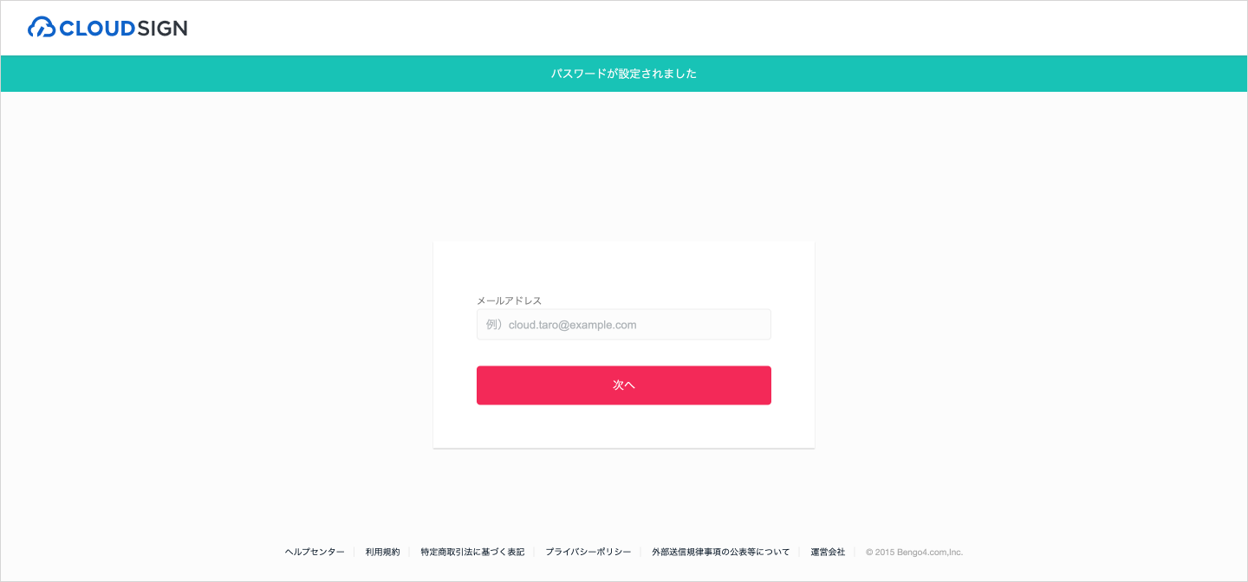Click the 次へ text on the button
The height and width of the screenshot is (582, 1248).
click(624, 385)
